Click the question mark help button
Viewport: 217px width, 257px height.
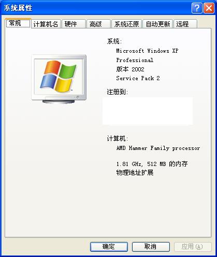point(197,8)
